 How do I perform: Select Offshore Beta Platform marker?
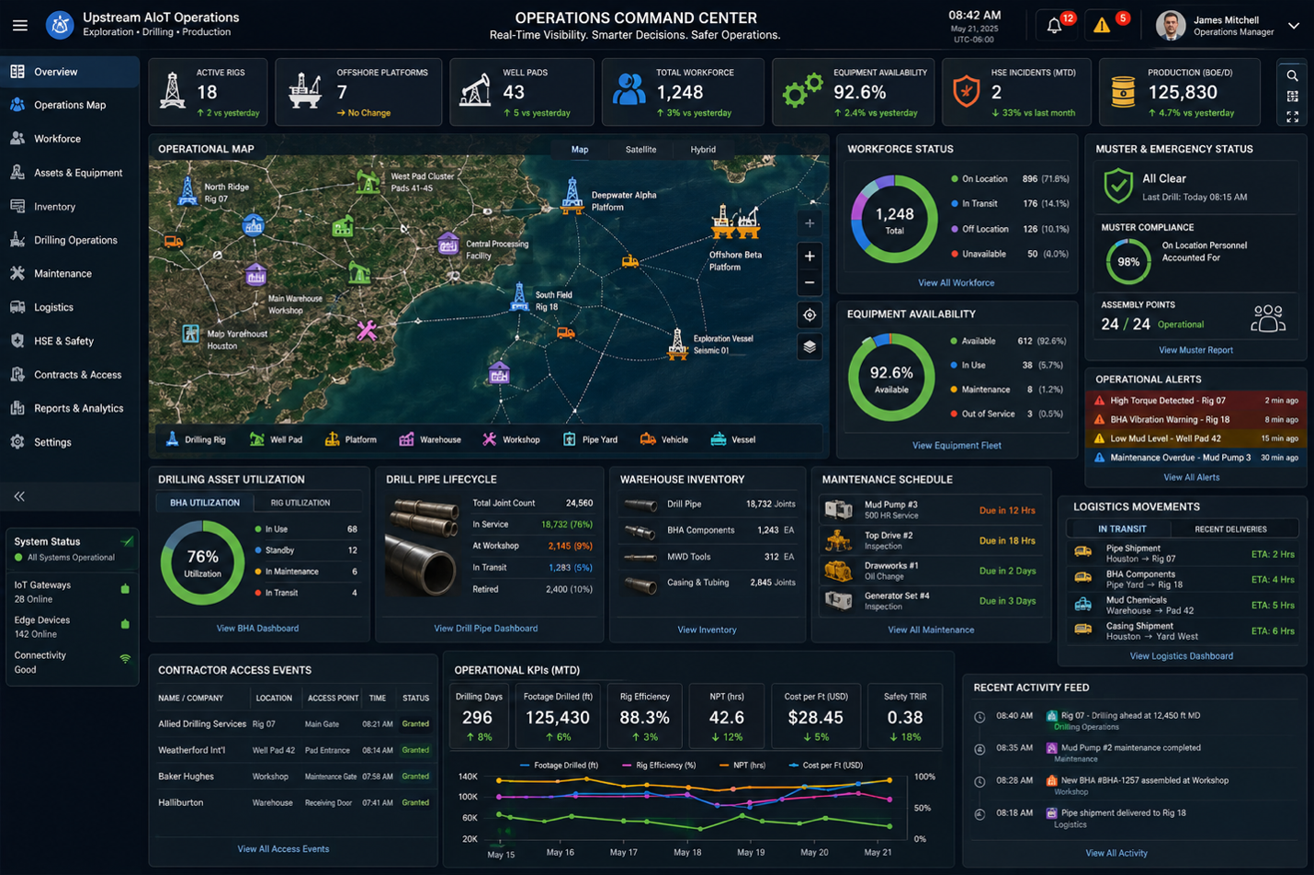click(x=736, y=222)
